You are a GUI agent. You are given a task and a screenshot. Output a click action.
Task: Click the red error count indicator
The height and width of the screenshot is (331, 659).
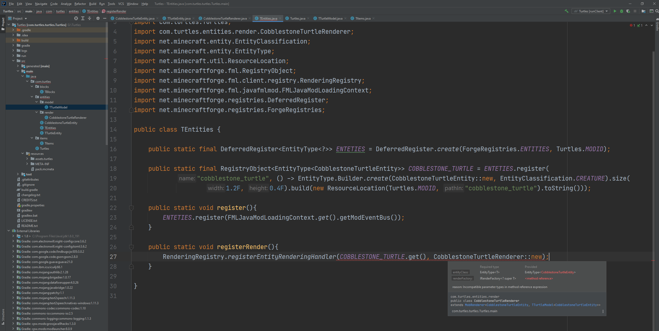click(x=632, y=25)
